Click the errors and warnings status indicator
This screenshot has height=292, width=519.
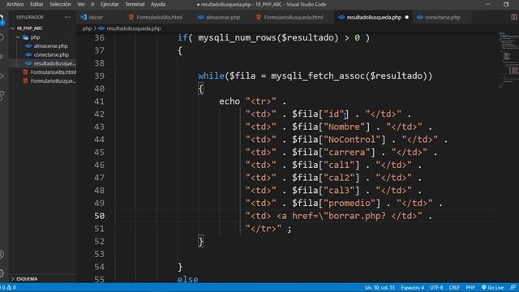8,287
